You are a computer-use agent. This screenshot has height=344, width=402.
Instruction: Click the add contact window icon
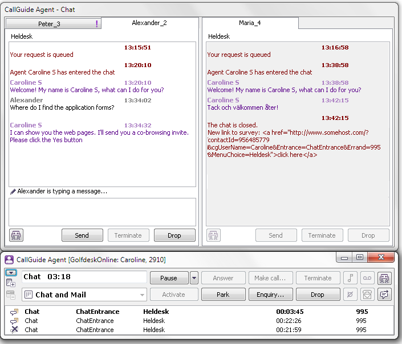pyautogui.click(x=11, y=283)
